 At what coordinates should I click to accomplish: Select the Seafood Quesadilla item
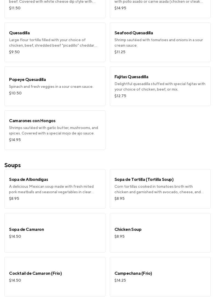click(160, 42)
